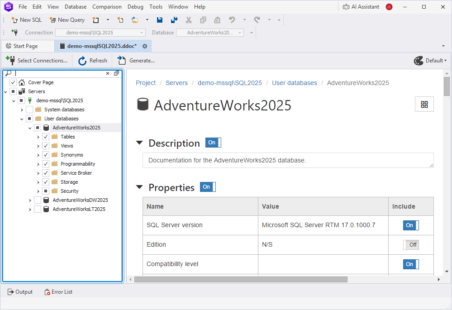This screenshot has width=452, height=310.
Task: Switch Edition include toggle to On
Action: click(411, 244)
